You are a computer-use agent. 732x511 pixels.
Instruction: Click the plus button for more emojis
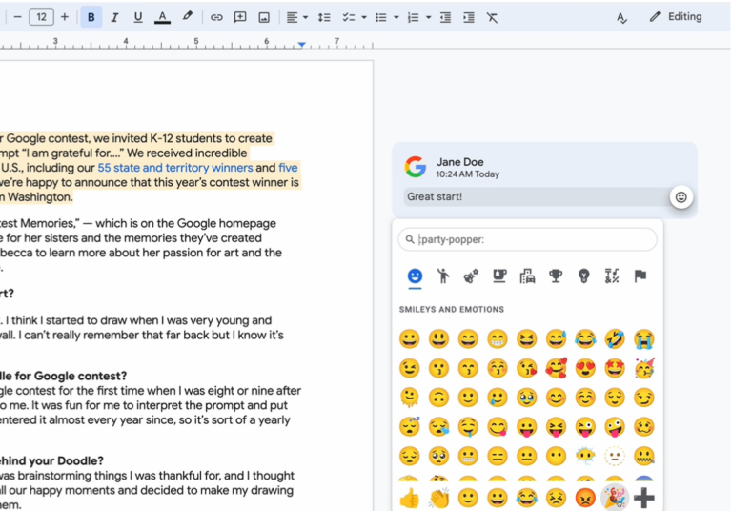click(644, 498)
